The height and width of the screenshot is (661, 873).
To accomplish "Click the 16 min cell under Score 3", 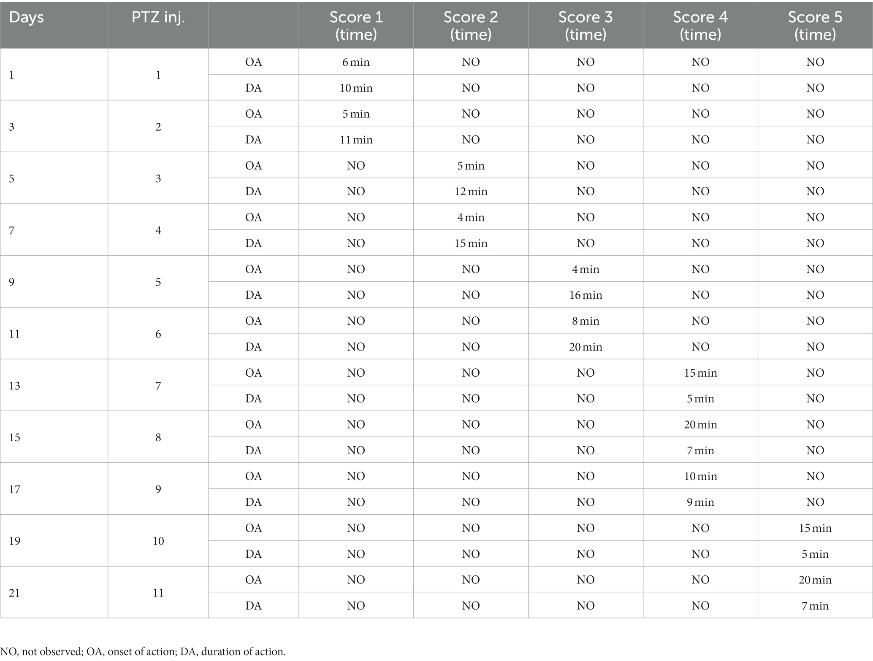I will 586,295.
